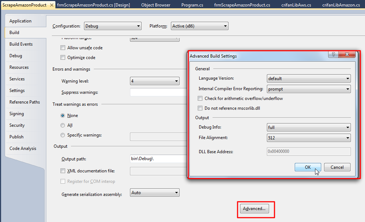Open the Settings properties page

tap(25, 91)
